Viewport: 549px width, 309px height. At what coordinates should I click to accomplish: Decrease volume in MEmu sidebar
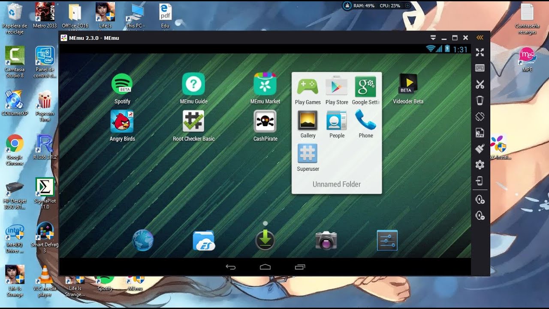[x=480, y=216]
